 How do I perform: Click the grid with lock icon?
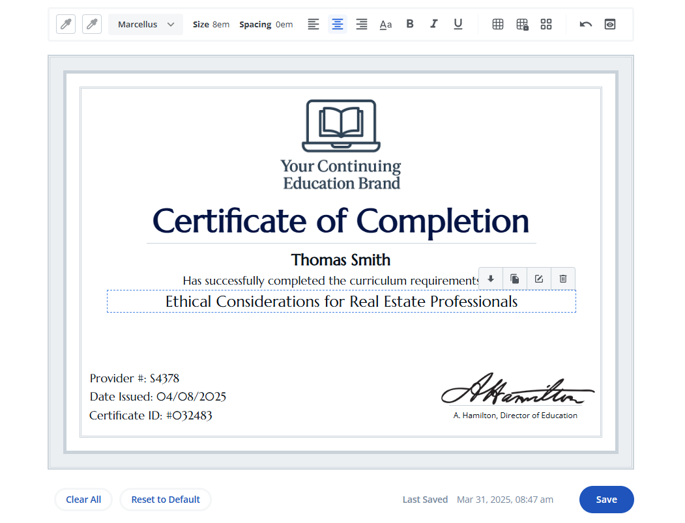(522, 25)
